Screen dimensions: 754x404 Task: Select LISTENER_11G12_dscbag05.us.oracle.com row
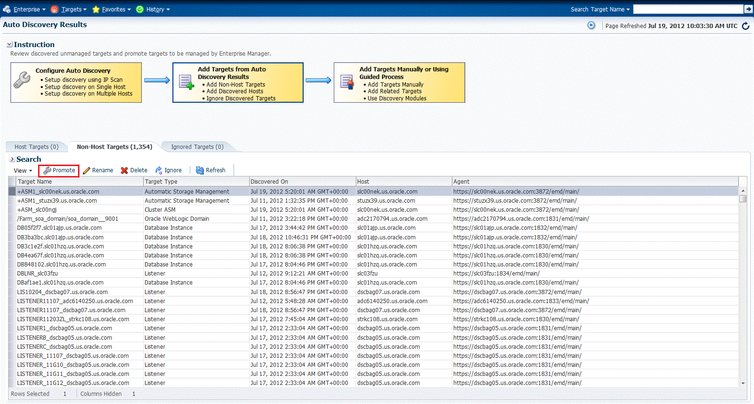(373, 383)
